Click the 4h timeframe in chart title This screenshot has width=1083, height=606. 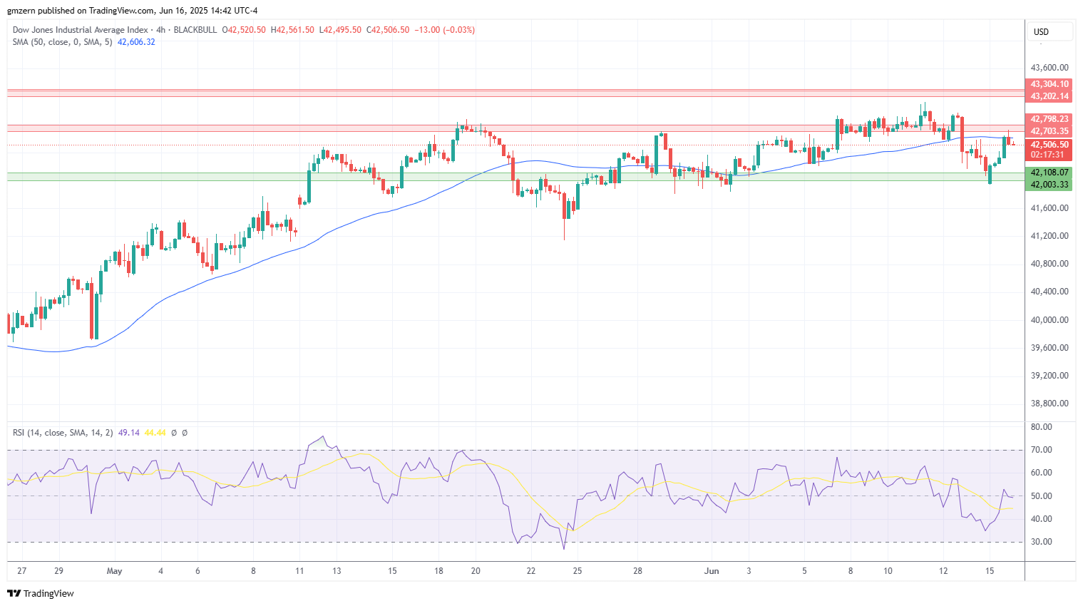point(160,30)
